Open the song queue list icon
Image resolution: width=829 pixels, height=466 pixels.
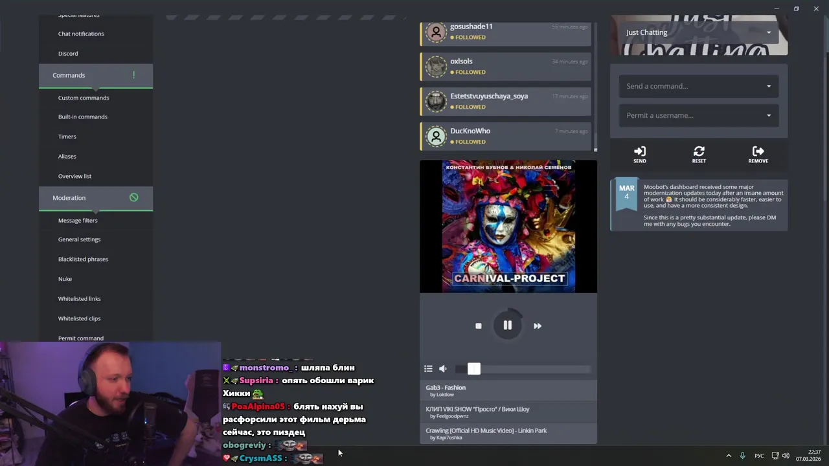428,369
